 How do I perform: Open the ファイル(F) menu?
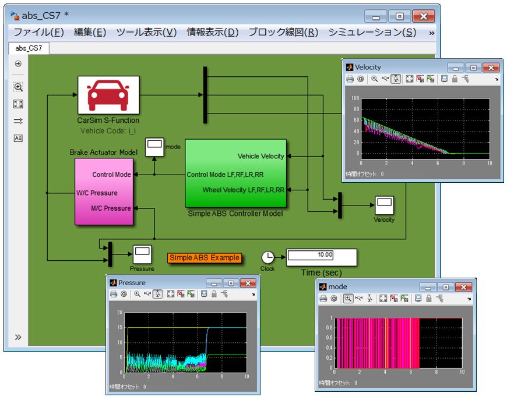38,33
